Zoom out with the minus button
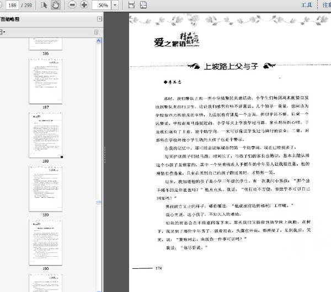Image resolution: width=331 pixels, height=292 pixels. coord(72,5)
